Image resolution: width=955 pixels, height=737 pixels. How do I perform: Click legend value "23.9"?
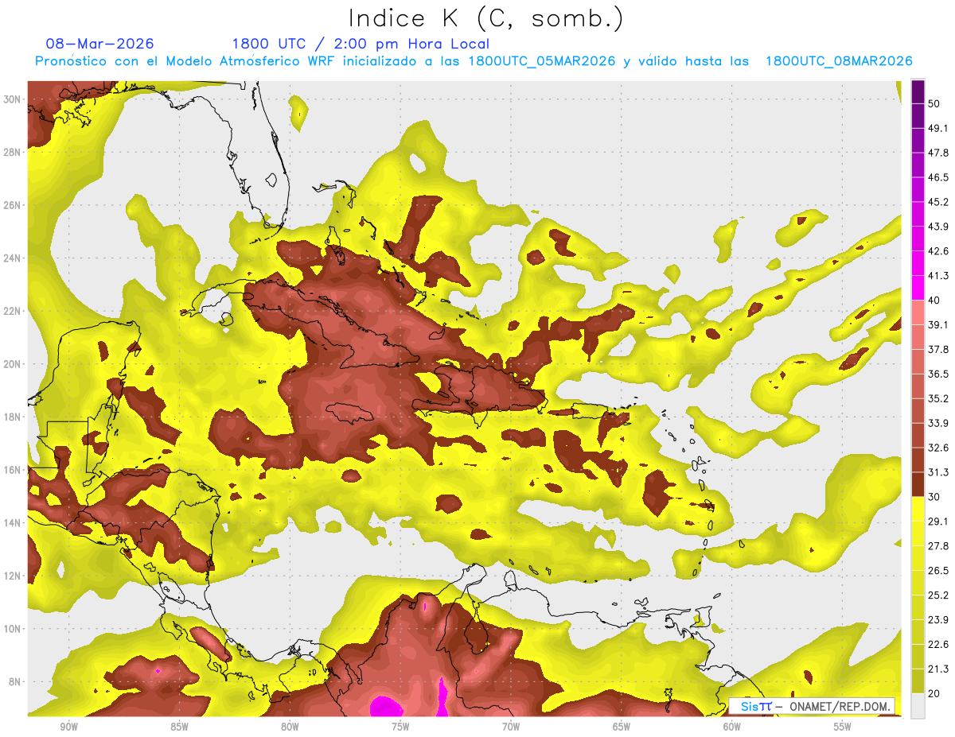click(938, 620)
